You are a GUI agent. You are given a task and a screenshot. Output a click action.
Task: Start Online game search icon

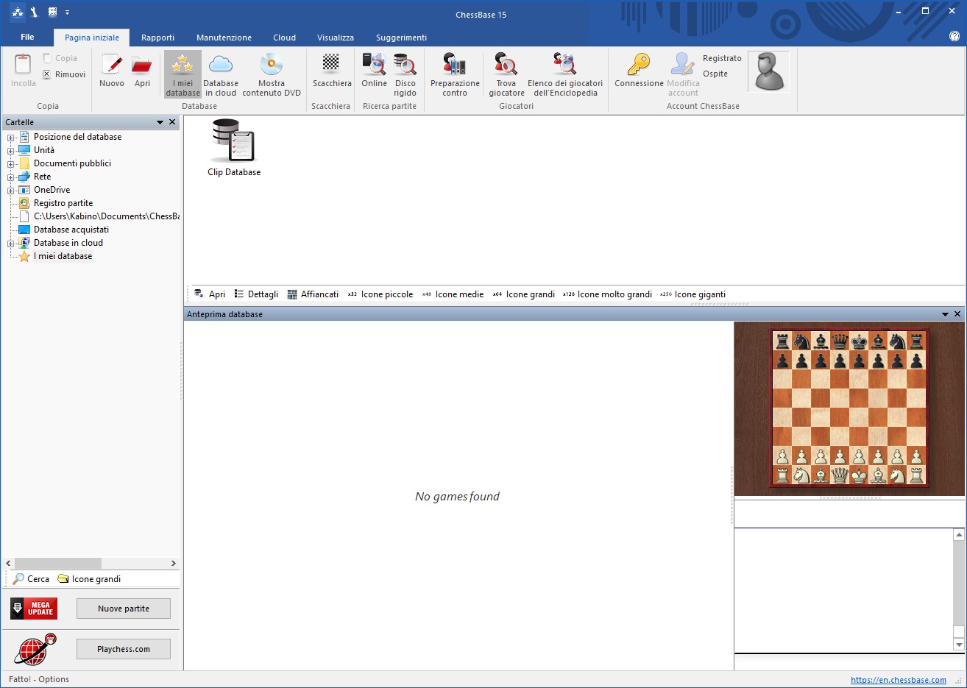374,65
